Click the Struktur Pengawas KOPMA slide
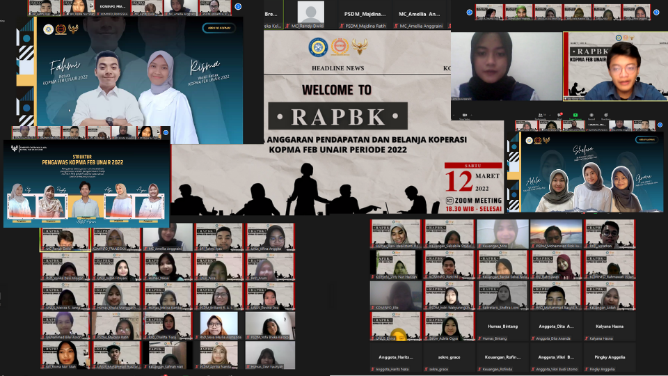This screenshot has width=668, height=376. 86,183
